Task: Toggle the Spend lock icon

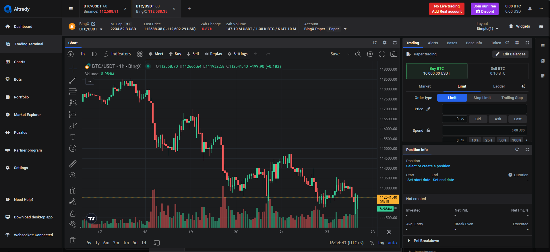Action: [x=428, y=131]
